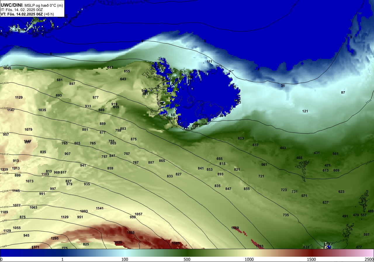Click the map value 859
Screen dimensions: 374x262
coord(110,168)
